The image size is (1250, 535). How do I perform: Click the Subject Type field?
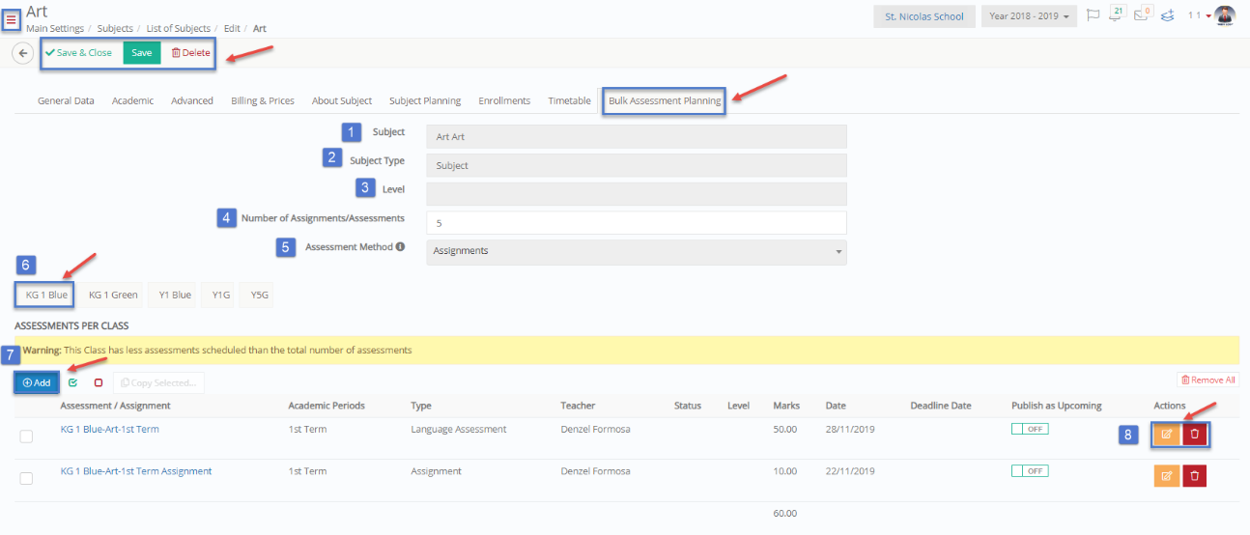636,165
